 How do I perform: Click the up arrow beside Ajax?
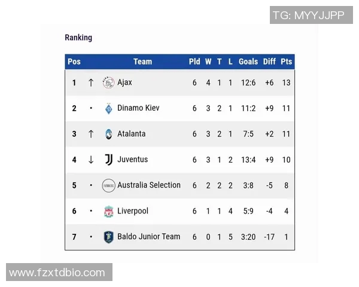point(91,83)
